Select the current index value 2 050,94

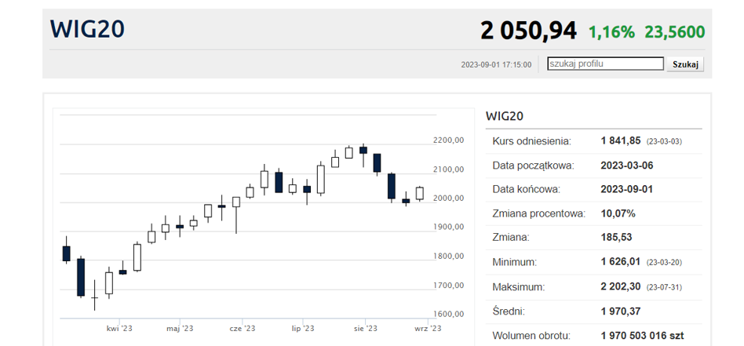[528, 31]
